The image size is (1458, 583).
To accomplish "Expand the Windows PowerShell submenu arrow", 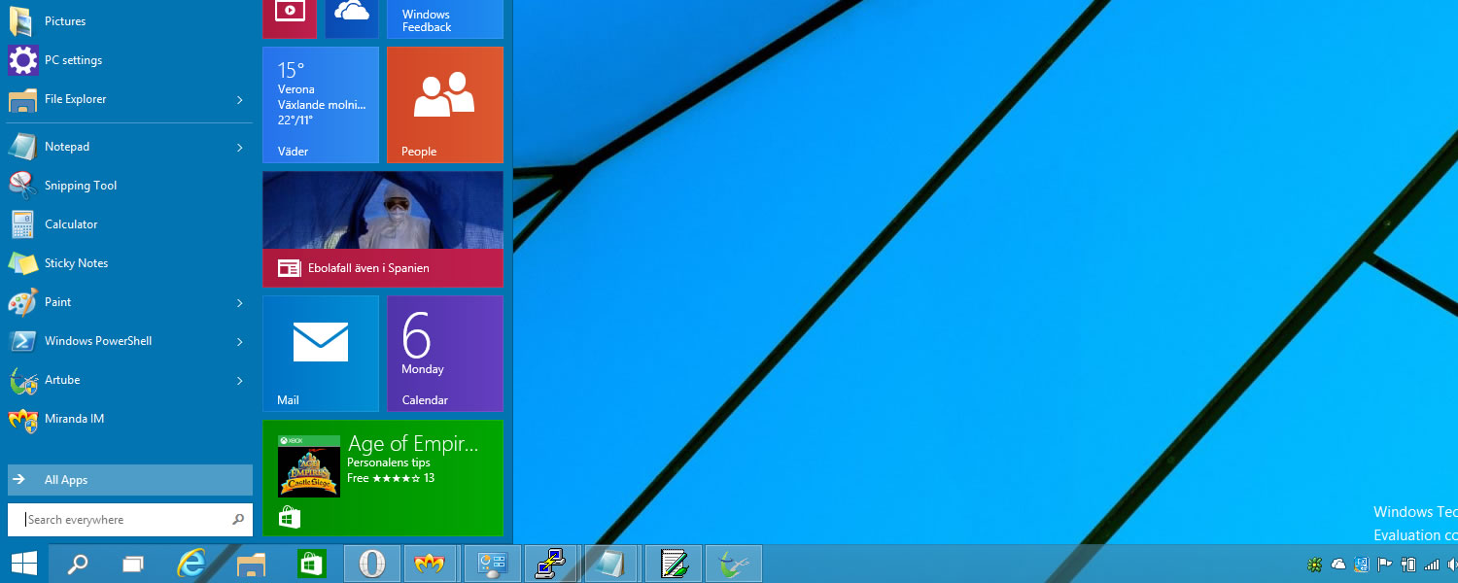I will (x=239, y=341).
